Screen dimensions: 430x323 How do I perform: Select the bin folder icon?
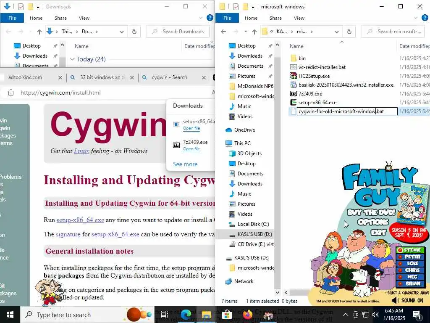point(294,58)
